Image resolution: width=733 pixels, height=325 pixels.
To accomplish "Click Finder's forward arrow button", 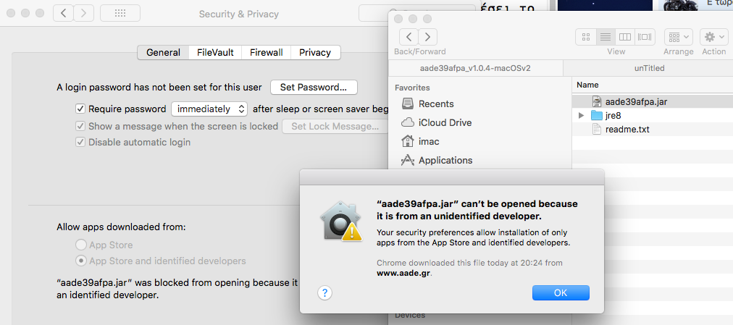I will pyautogui.click(x=428, y=36).
